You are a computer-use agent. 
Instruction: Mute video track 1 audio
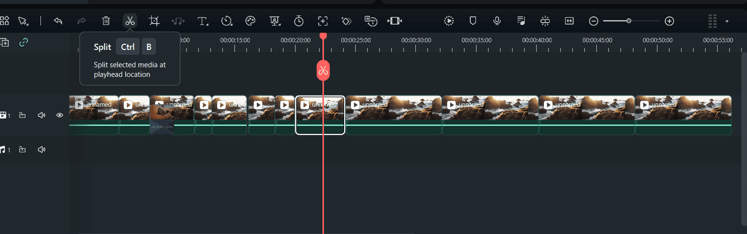click(x=41, y=115)
